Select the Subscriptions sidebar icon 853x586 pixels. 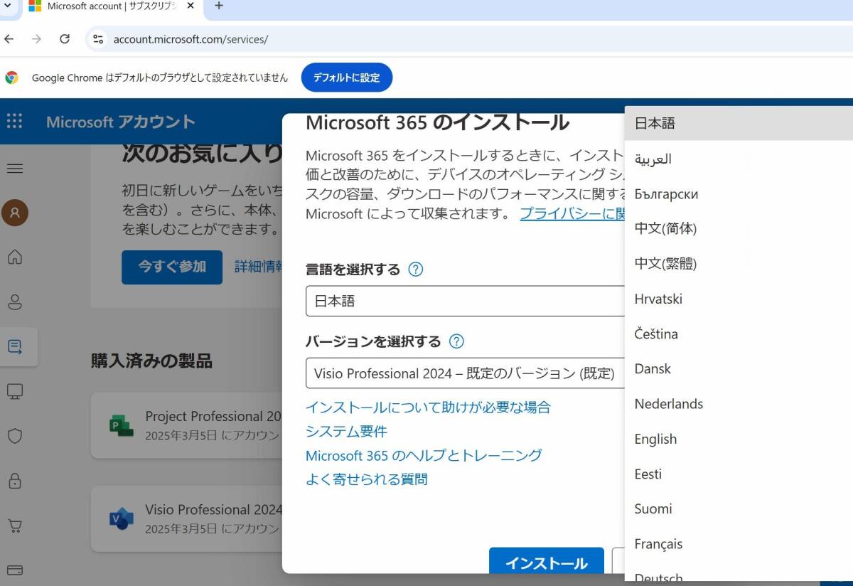click(x=14, y=347)
